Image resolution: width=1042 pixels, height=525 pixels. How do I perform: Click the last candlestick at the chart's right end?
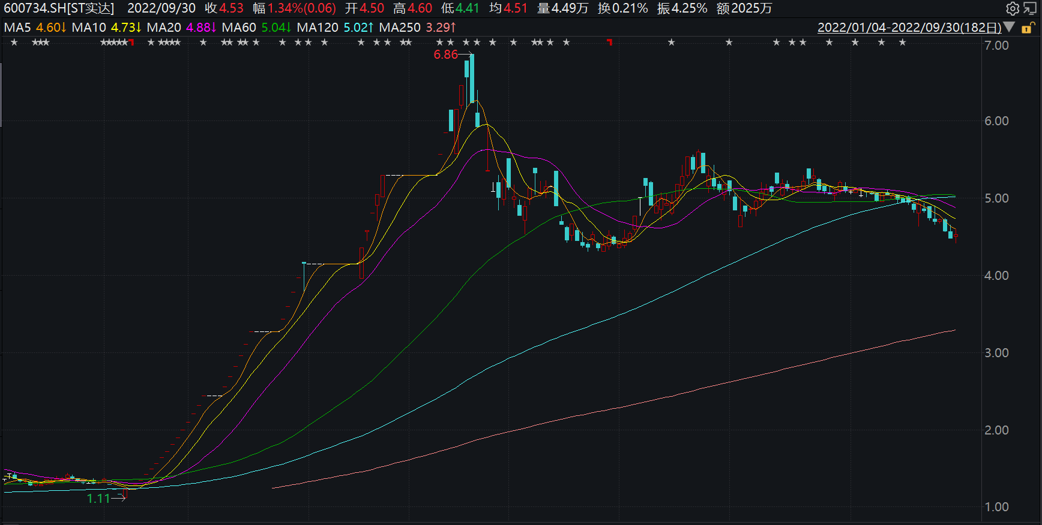point(956,236)
